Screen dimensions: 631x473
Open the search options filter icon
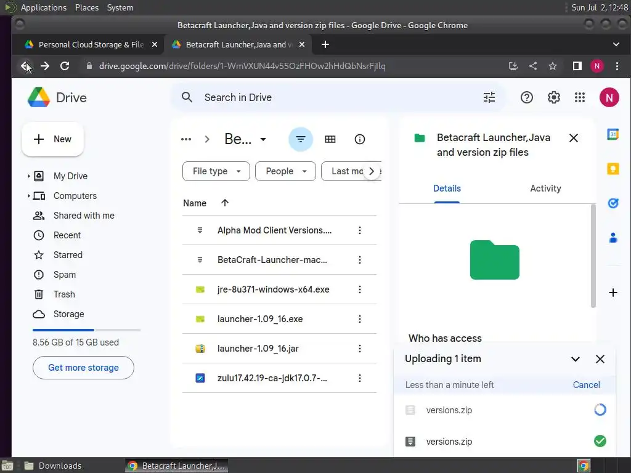[x=489, y=97]
